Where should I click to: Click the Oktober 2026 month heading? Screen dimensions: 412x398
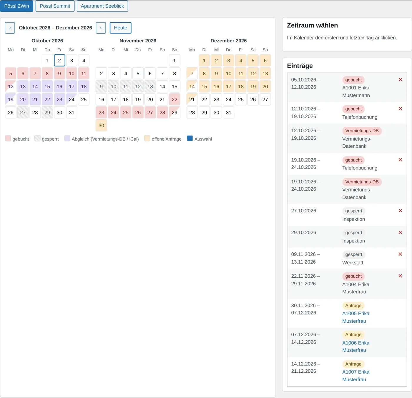pos(47,41)
